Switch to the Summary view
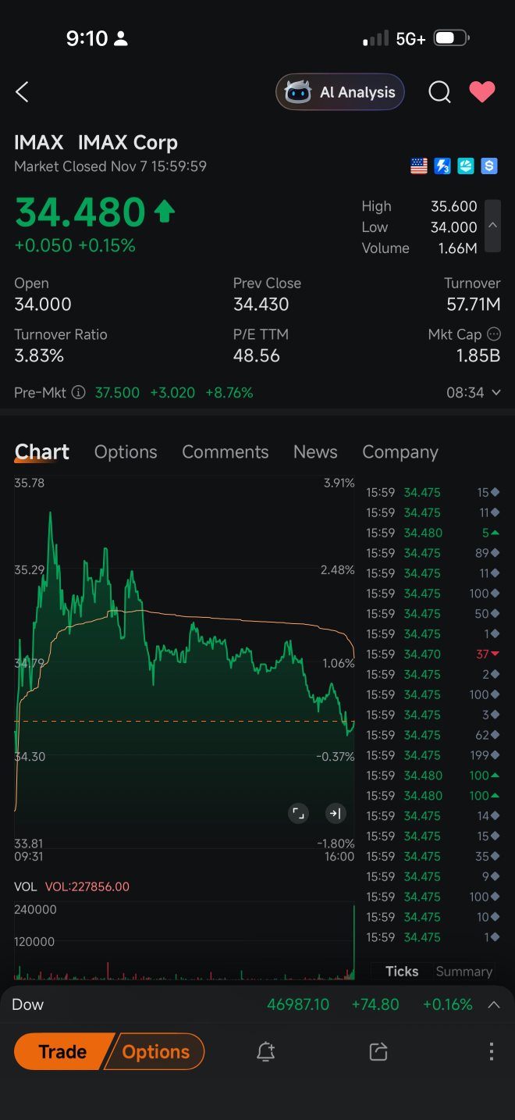 point(463,972)
